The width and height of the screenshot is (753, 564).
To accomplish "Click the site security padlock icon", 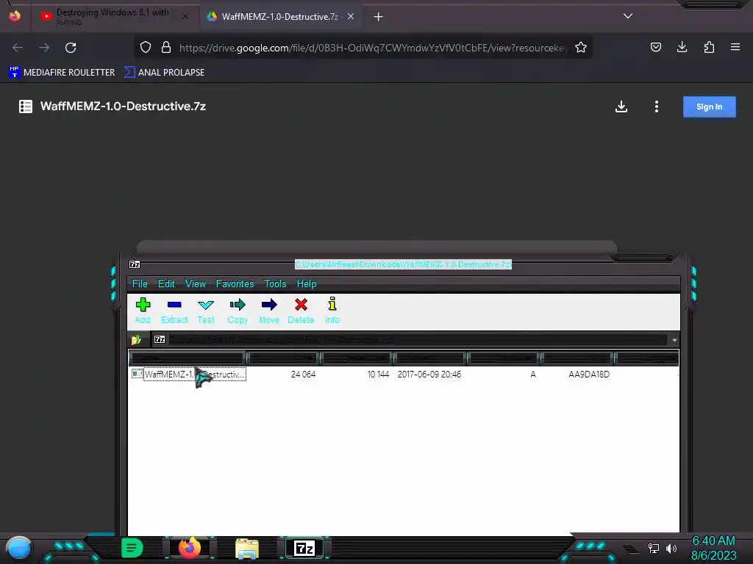I will (x=166, y=48).
